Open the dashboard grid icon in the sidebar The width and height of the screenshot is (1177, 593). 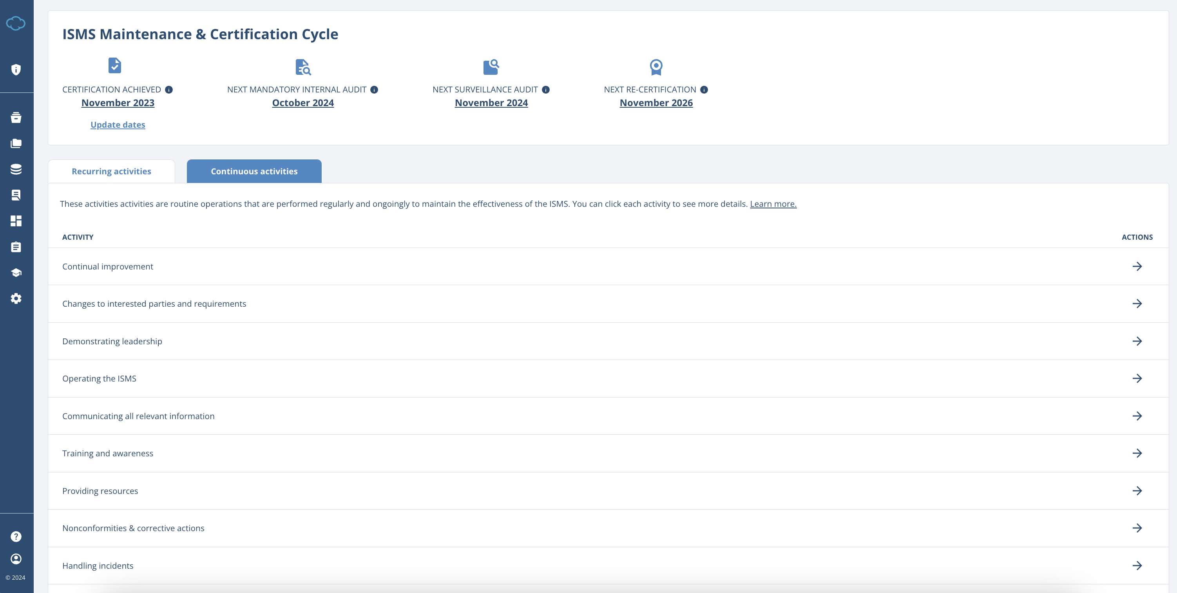[16, 221]
